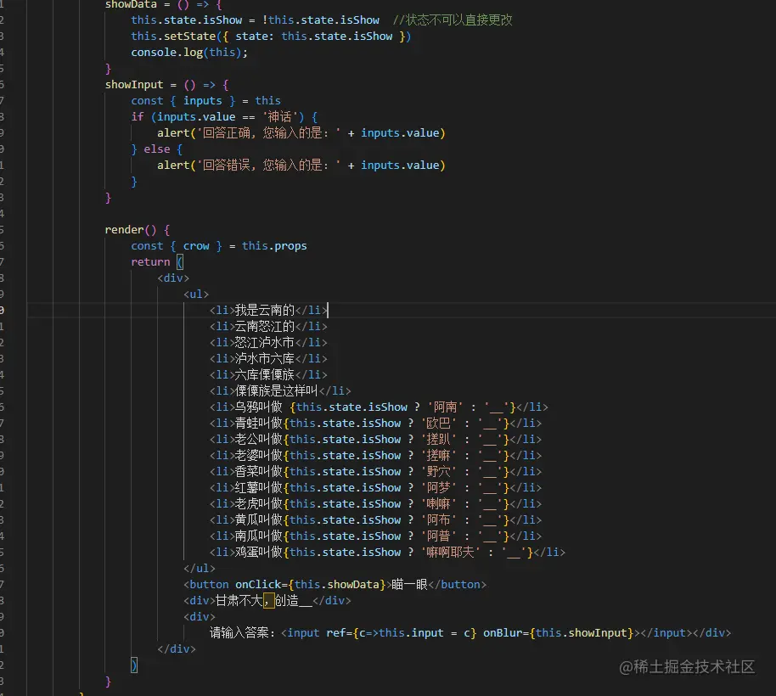
Task: Click the alert containing '回答正确'
Action: pos(301,133)
